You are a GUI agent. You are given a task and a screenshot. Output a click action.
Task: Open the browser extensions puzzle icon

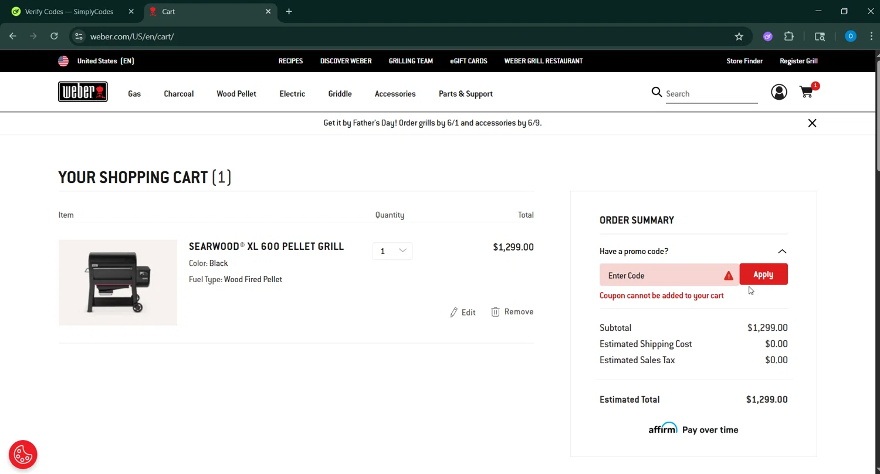(789, 36)
